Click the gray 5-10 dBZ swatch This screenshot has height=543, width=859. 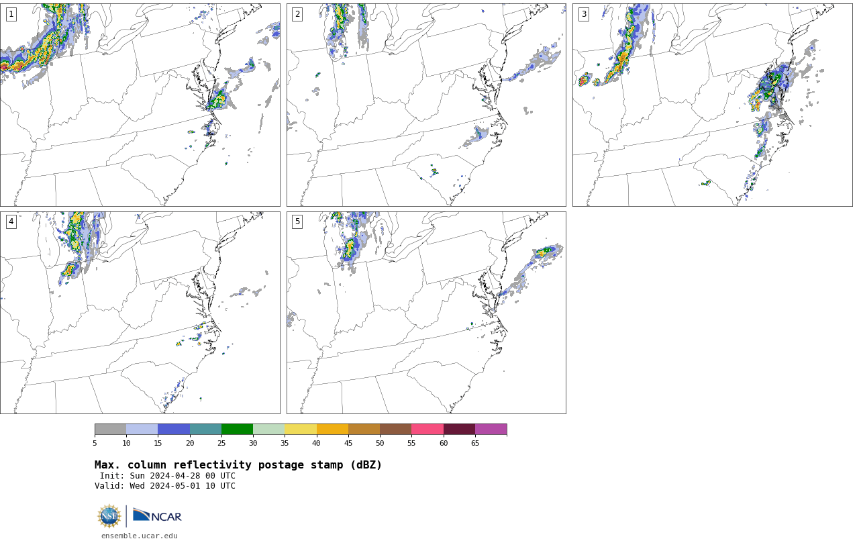coord(110,430)
